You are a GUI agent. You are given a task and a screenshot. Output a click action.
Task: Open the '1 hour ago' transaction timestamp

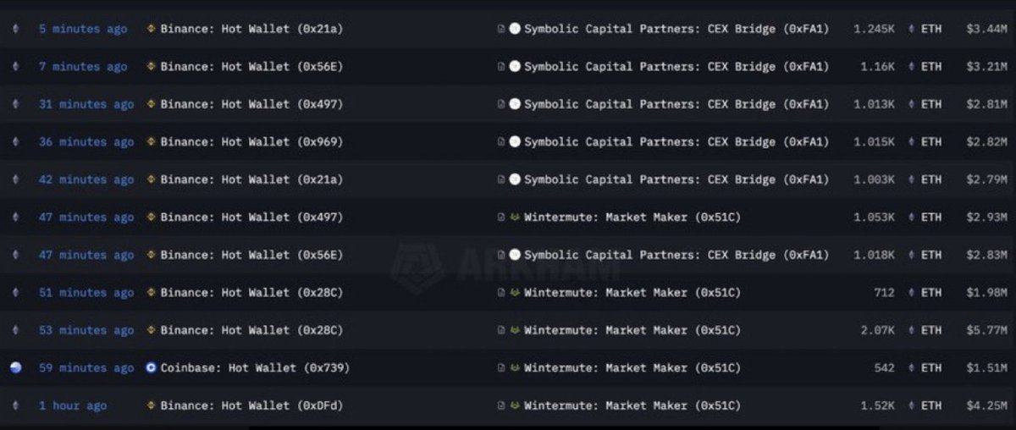coord(73,405)
